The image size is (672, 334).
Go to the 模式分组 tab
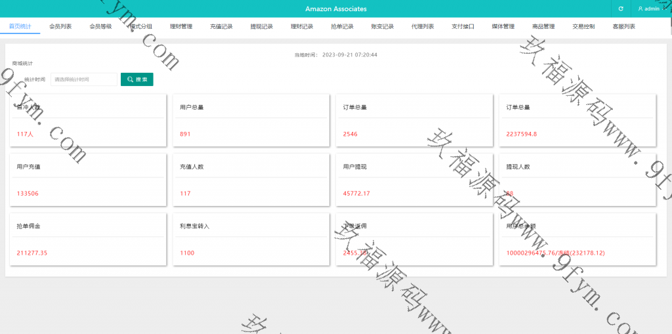click(140, 26)
